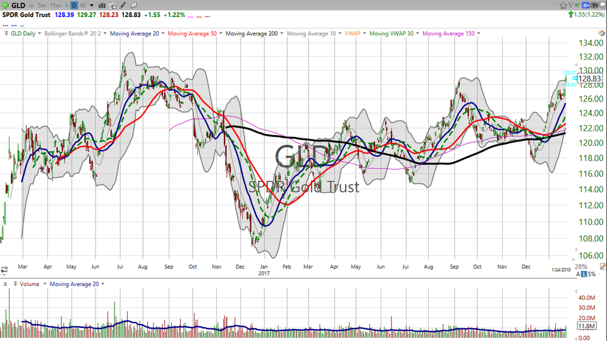This screenshot has height=341, width=607.
Task: Click the price pane up-arrow below 106.00
Action: pyautogui.click(x=573, y=260)
